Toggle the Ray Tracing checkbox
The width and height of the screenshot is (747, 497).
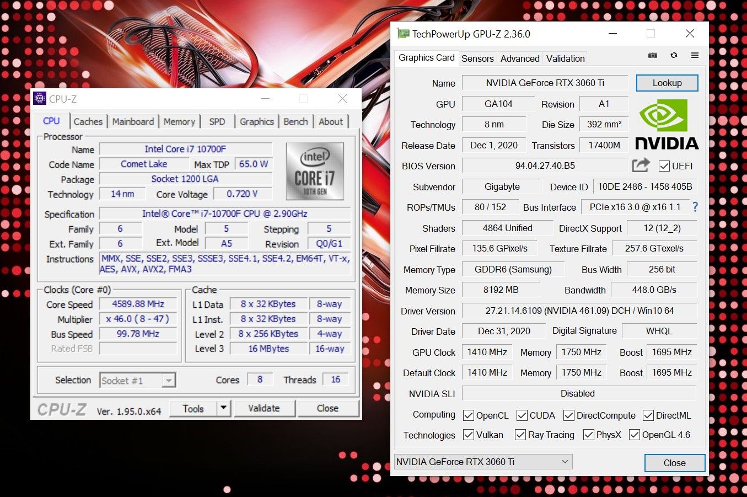point(520,435)
